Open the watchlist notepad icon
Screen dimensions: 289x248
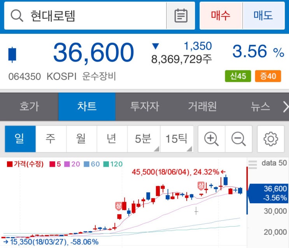tap(181, 16)
